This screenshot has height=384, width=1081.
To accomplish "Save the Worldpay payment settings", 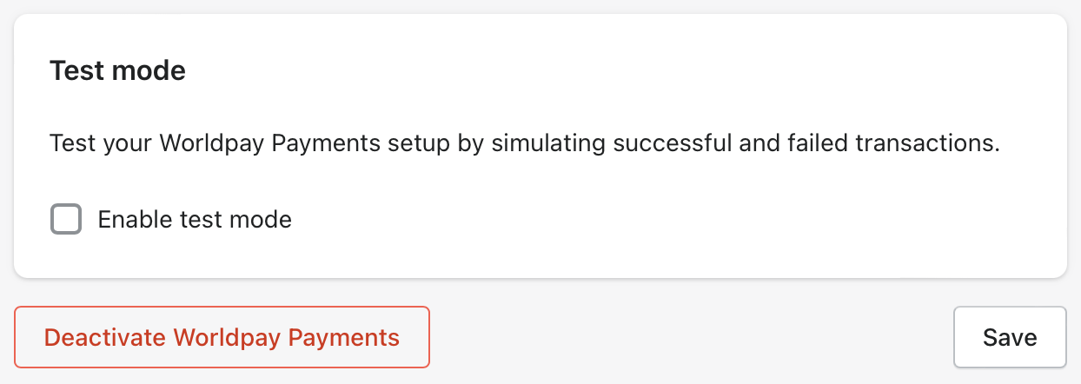I will click(1010, 337).
